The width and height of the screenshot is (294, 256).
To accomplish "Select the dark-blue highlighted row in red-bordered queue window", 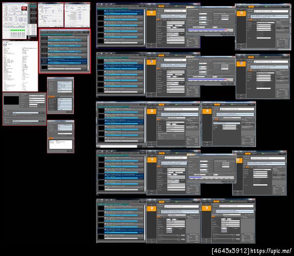I will 64,62.
